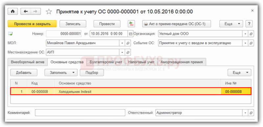Open Местонахождение ОС open-form icon

coord(128,52)
